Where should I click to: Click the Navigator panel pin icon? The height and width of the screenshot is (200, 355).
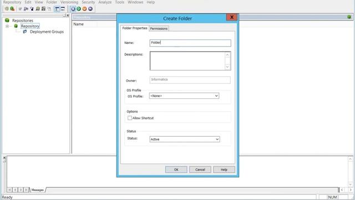[64, 15]
